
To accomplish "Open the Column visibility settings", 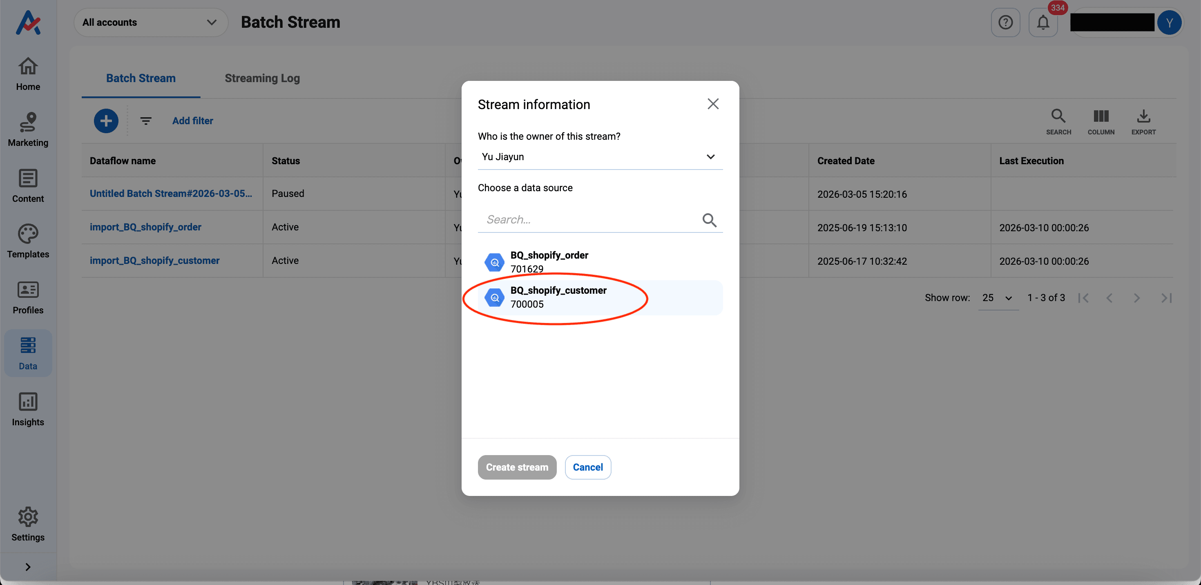I will 1101,121.
